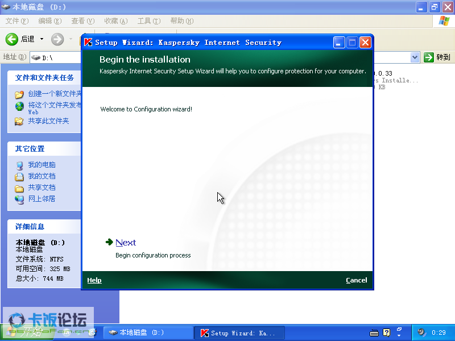Collapse the 文件和文件夹任务 panel header
Image resolution: width=455 pixels, height=341 pixels.
44,78
